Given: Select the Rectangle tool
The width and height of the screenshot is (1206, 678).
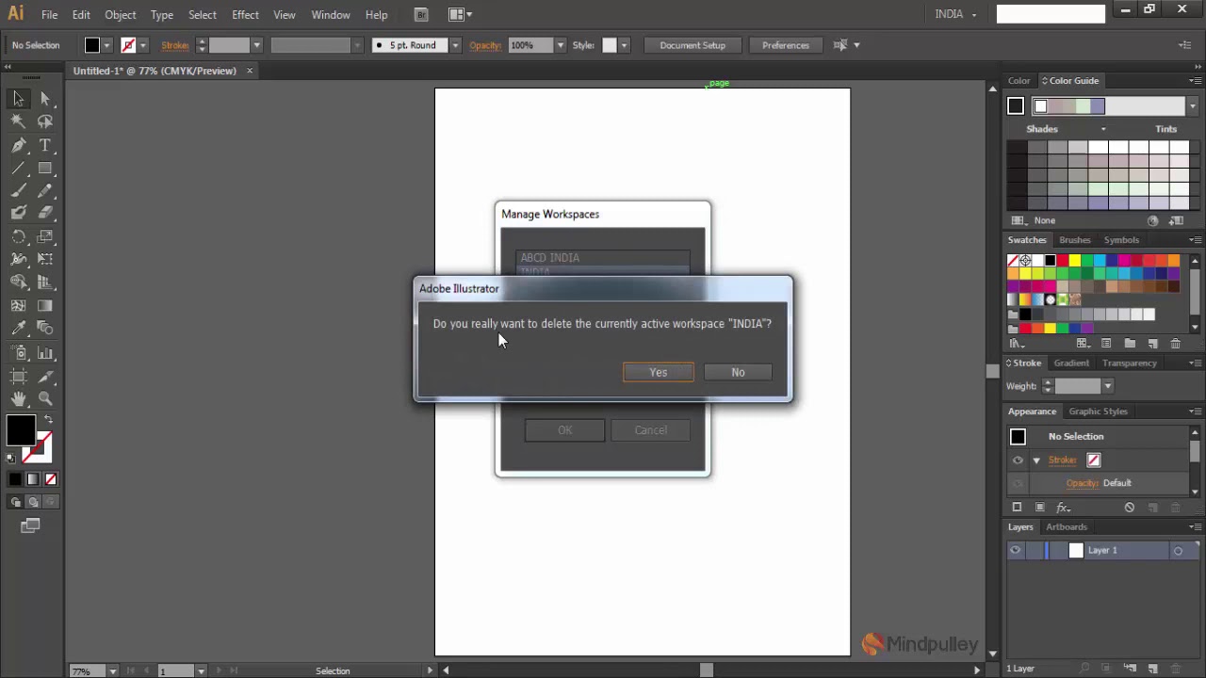Looking at the screenshot, I should click(x=45, y=168).
